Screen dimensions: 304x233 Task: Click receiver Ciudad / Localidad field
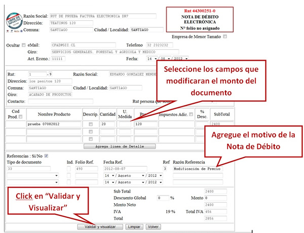tap(126, 88)
